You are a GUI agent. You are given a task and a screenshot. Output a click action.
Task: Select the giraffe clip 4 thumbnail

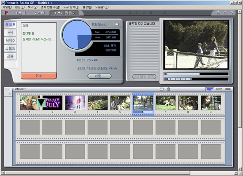(x=98, y=103)
